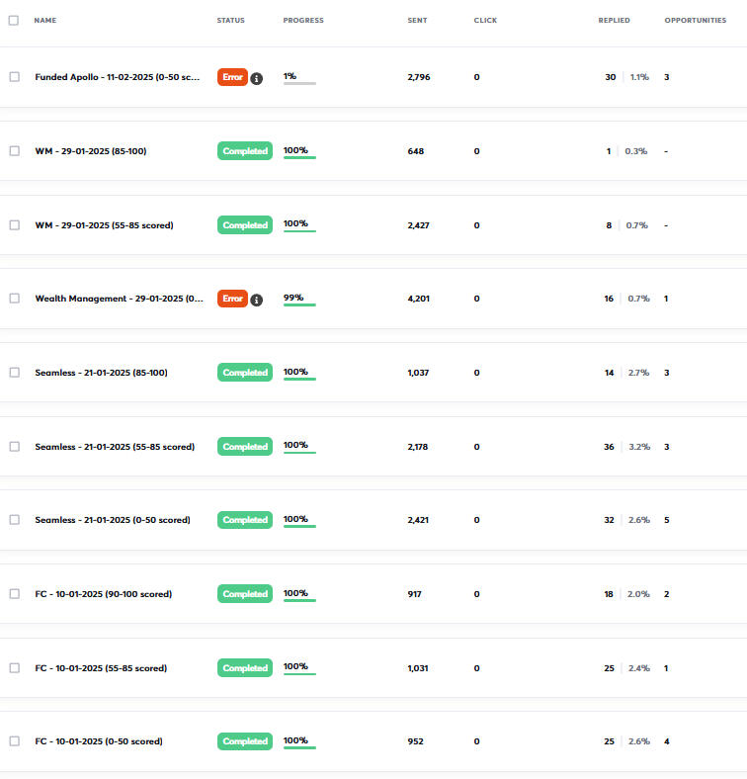The width and height of the screenshot is (747, 779).
Task: Click the 1% progress bar for Funded Apollo
Action: [x=299, y=83]
